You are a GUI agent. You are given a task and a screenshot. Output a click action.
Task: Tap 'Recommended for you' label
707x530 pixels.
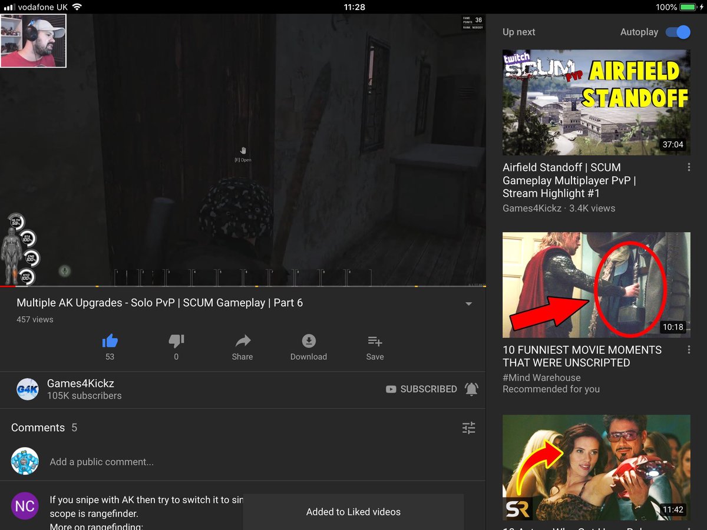click(551, 389)
